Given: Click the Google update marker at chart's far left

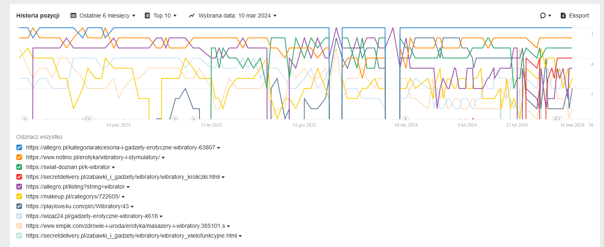Looking at the screenshot, I should [x=25, y=119].
